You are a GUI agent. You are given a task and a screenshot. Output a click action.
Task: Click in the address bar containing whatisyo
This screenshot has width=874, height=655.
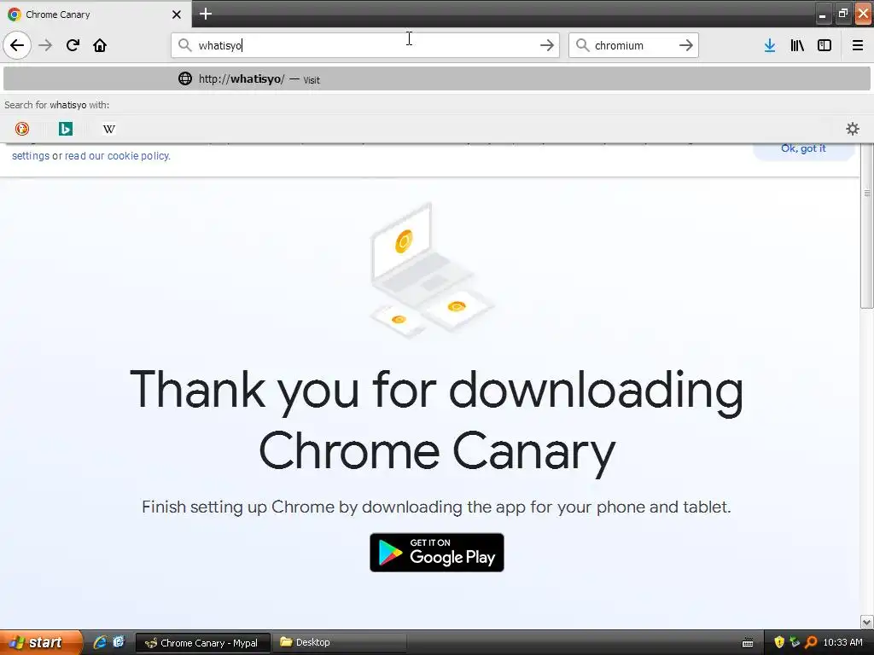point(365,45)
